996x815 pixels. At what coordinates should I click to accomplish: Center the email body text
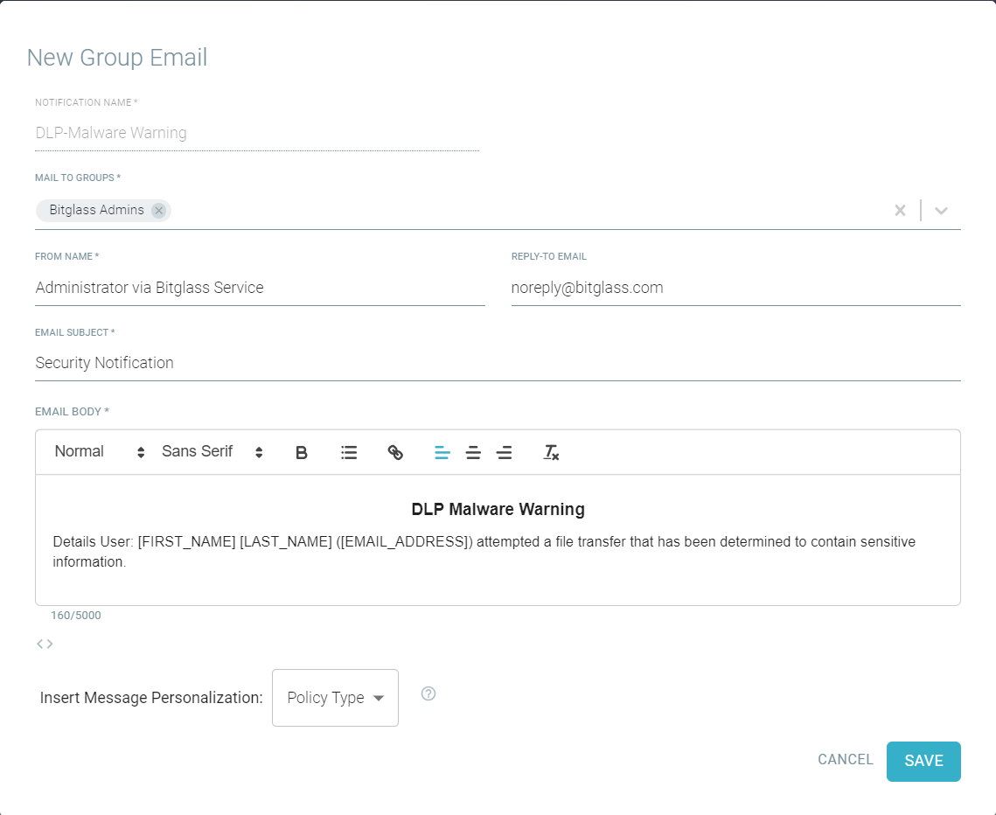tap(473, 452)
